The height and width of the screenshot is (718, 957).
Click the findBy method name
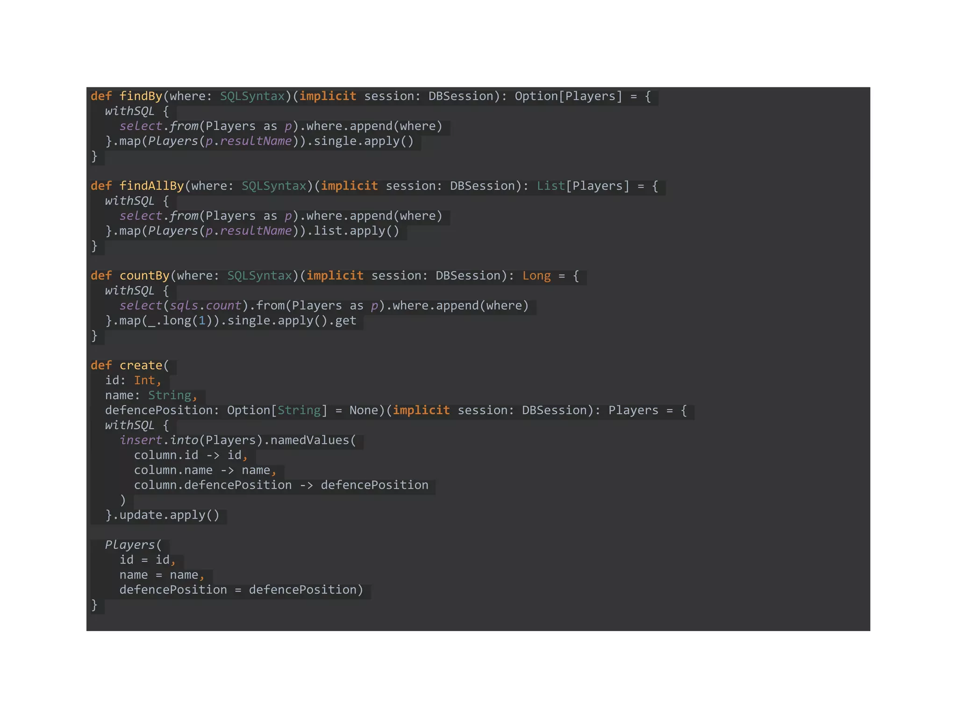141,96
